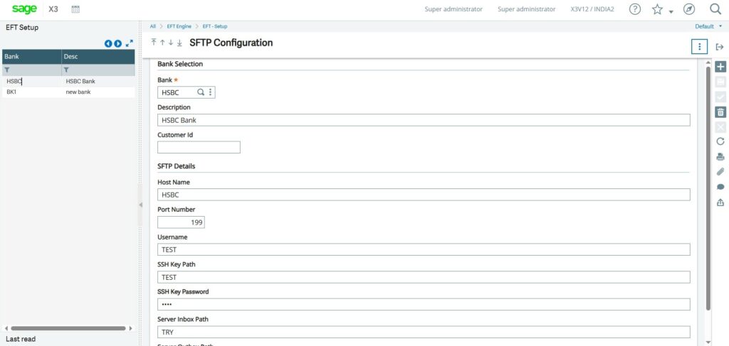Open the compass navigation icon
Image resolution: width=729 pixels, height=346 pixels.
click(x=688, y=9)
